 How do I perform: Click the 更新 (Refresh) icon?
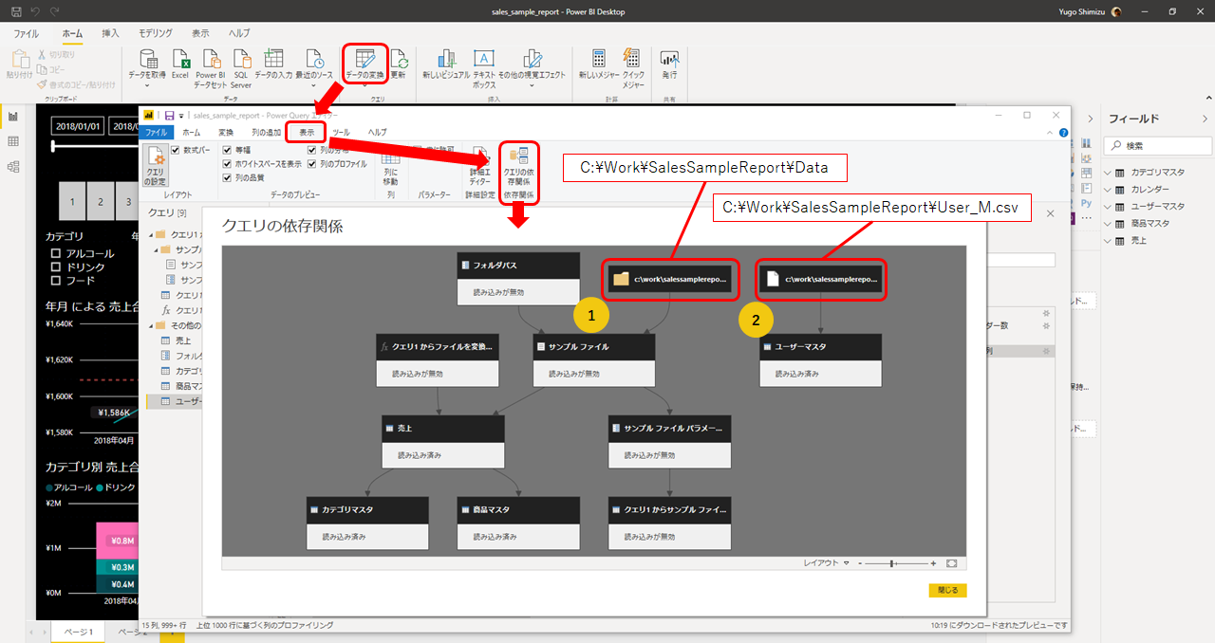point(398,59)
